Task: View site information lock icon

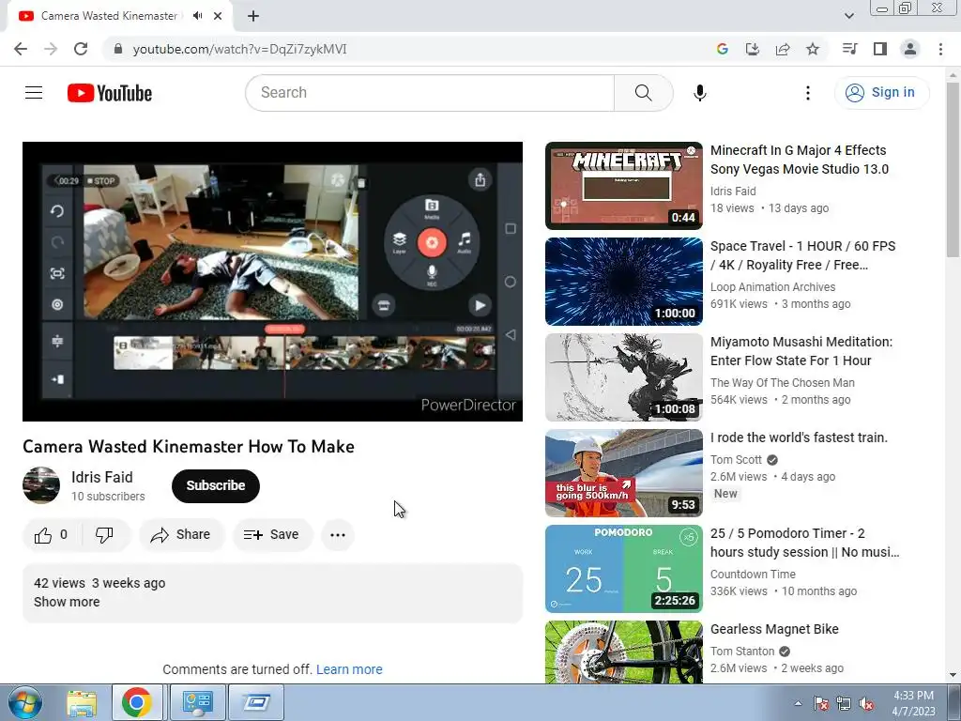Action: (118, 49)
